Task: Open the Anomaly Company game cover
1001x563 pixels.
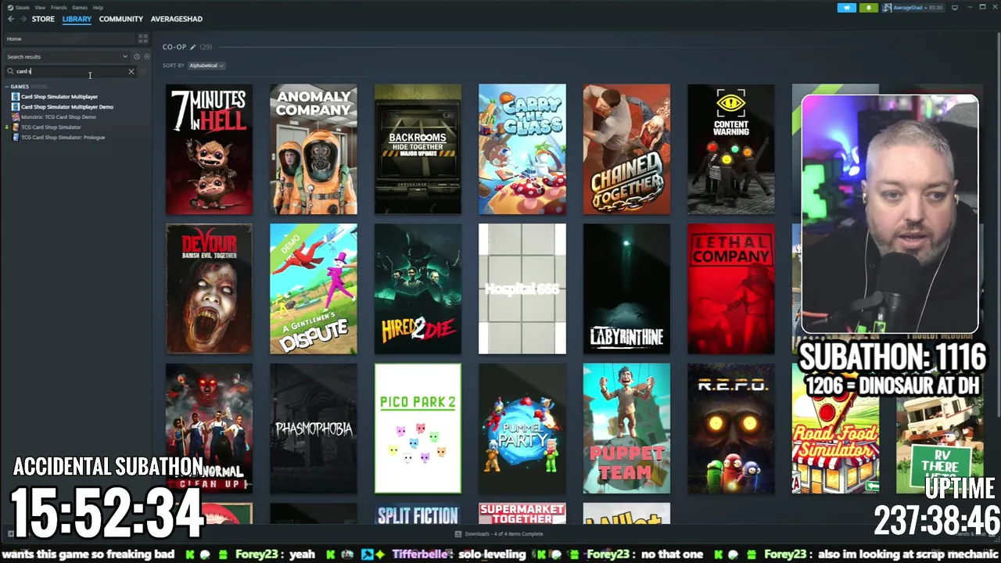Action: (x=314, y=149)
